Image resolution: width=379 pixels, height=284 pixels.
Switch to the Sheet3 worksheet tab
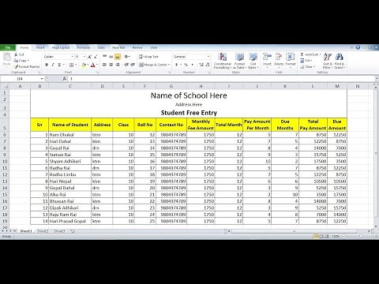(59, 231)
